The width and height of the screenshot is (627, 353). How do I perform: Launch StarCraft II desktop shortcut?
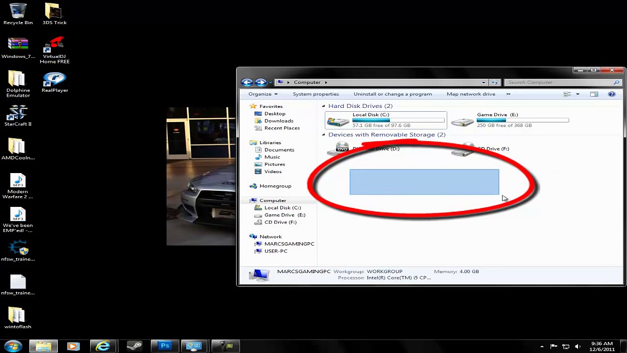18,115
